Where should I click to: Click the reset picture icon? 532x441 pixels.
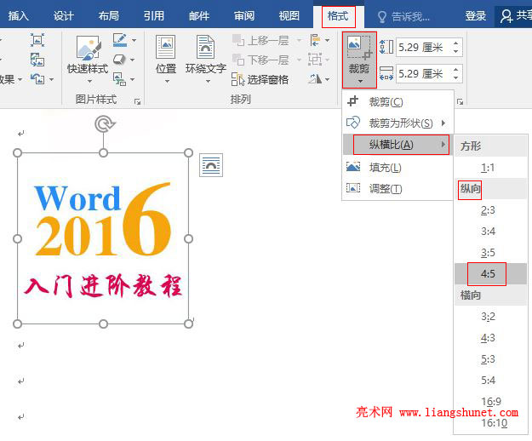click(x=37, y=79)
